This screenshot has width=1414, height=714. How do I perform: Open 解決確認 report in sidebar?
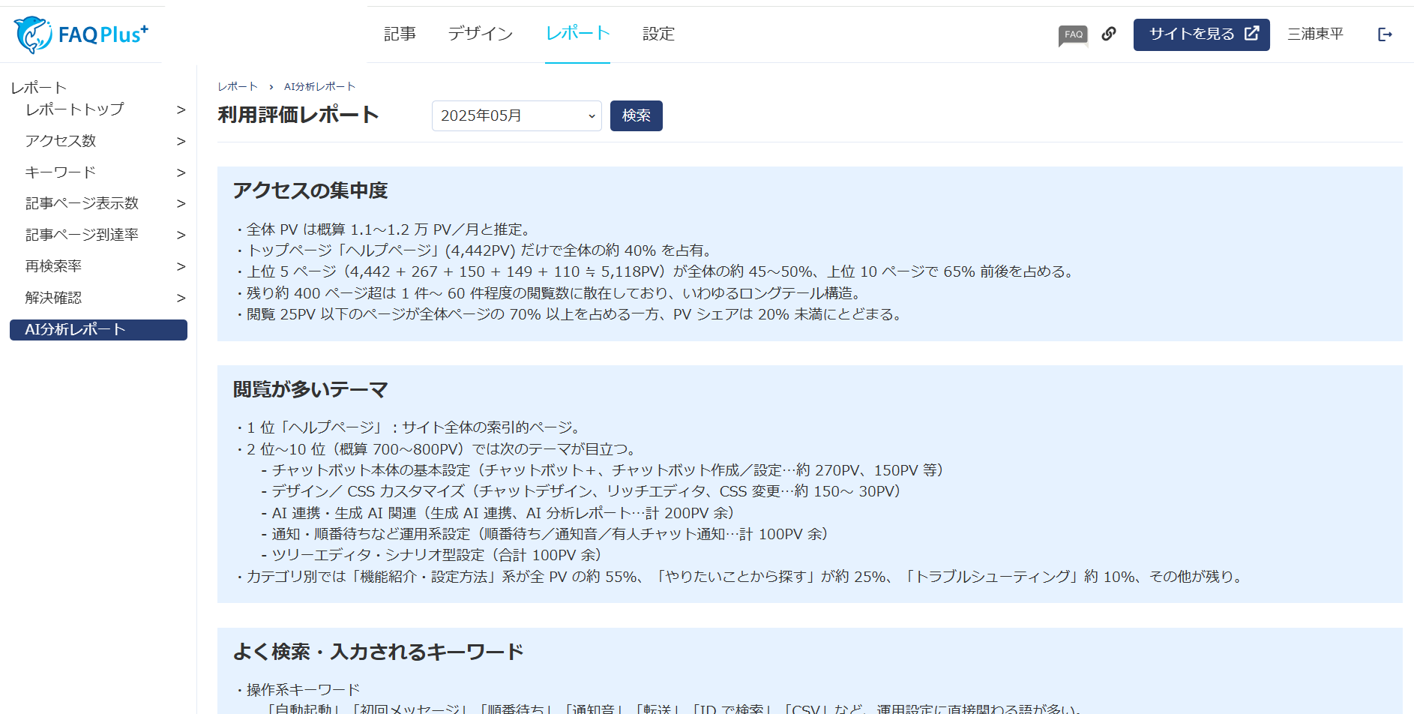click(x=53, y=298)
